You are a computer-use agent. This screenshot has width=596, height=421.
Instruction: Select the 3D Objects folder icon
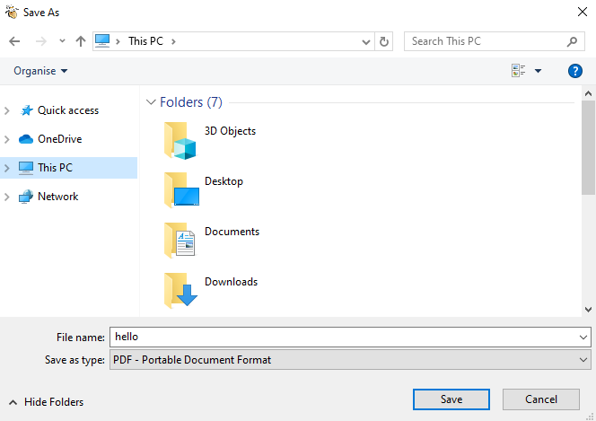click(x=180, y=140)
